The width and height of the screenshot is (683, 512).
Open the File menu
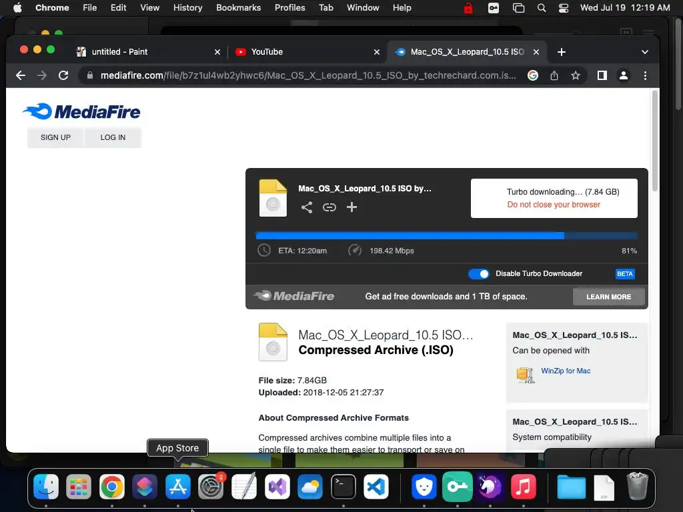(90, 8)
